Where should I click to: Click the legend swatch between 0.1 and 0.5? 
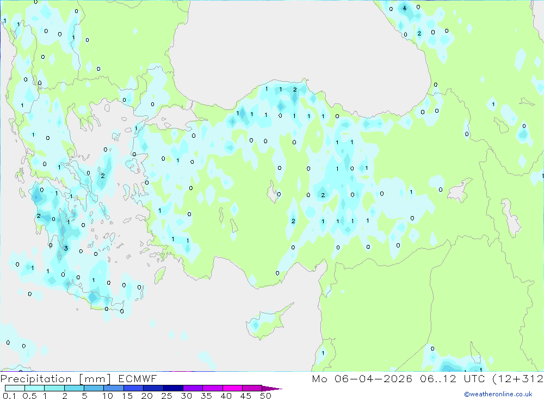pyautogui.click(x=15, y=388)
